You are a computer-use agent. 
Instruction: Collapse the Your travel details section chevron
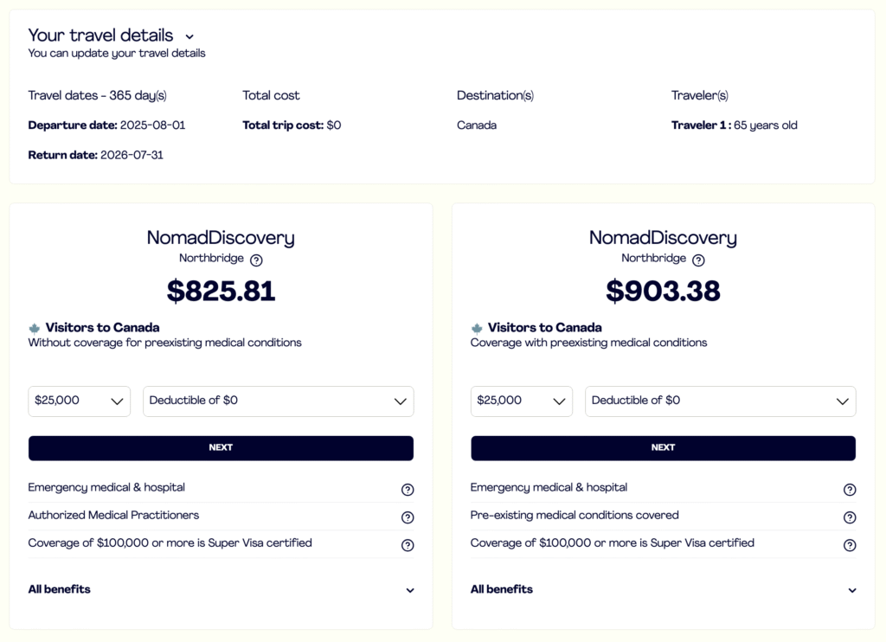coord(189,37)
